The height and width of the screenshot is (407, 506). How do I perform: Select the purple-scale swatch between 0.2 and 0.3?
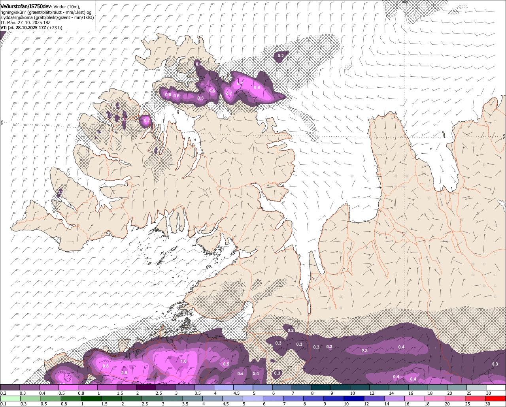point(10,387)
